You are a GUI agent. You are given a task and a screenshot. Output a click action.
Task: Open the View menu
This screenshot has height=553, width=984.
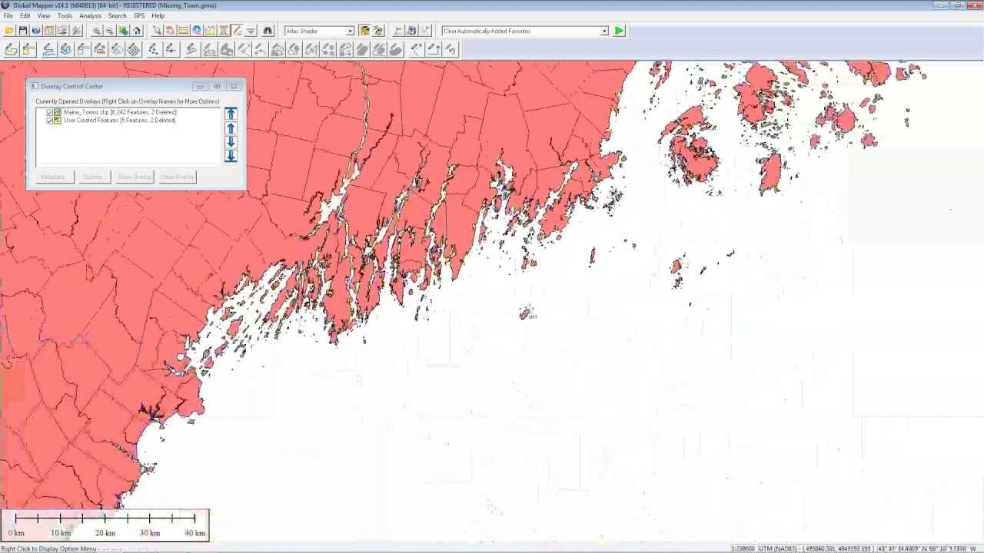point(44,15)
